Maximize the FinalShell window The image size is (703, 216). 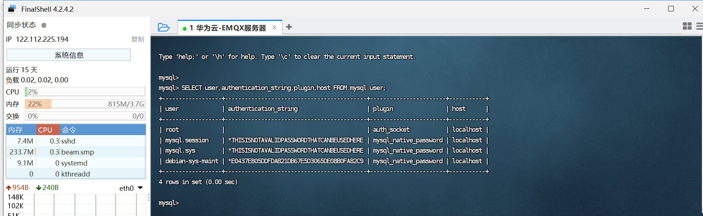point(671,9)
